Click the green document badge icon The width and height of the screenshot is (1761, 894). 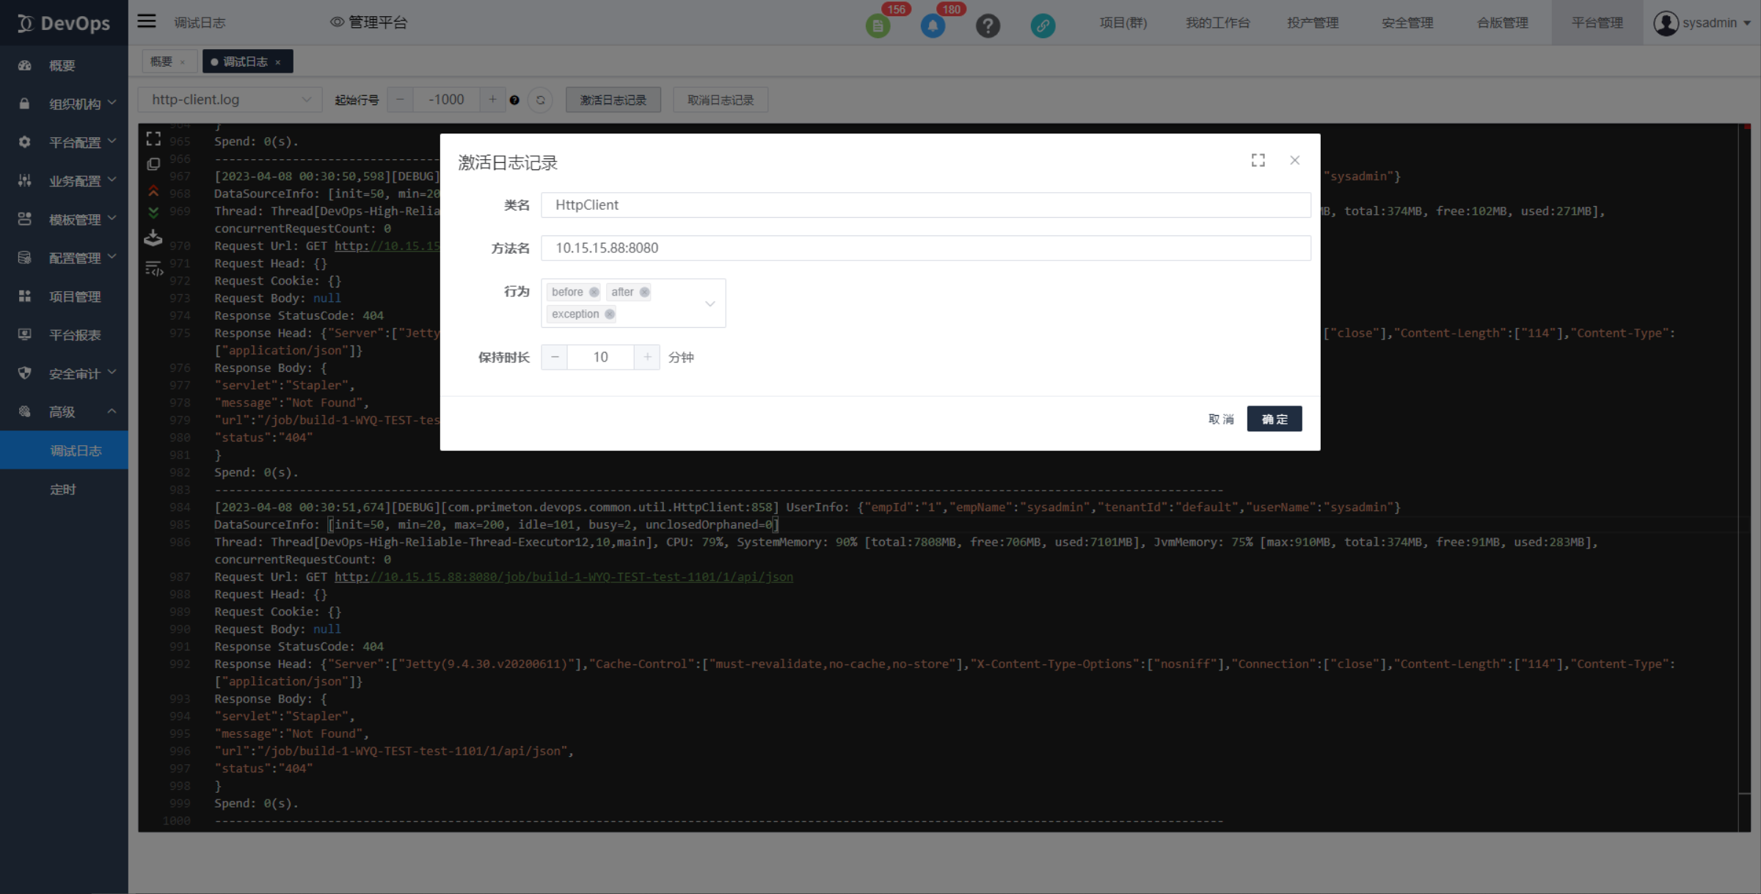pos(878,26)
